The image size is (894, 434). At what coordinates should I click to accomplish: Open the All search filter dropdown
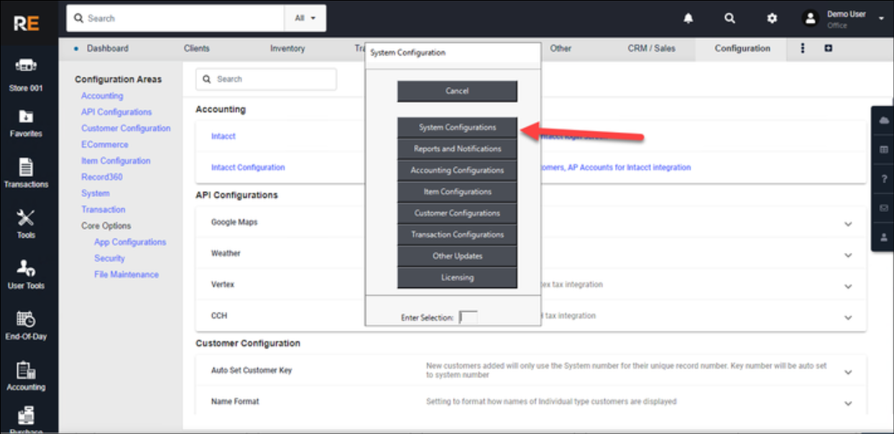[x=305, y=19]
